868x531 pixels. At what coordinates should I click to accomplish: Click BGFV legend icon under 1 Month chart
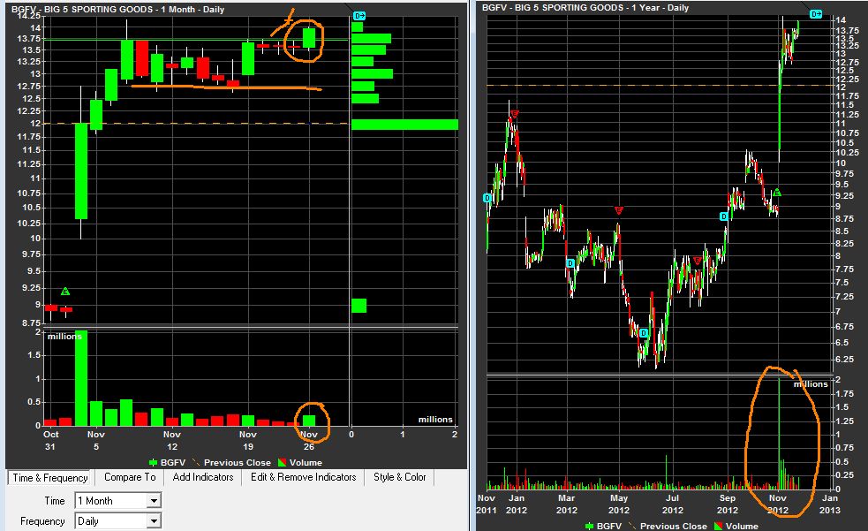[x=154, y=462]
